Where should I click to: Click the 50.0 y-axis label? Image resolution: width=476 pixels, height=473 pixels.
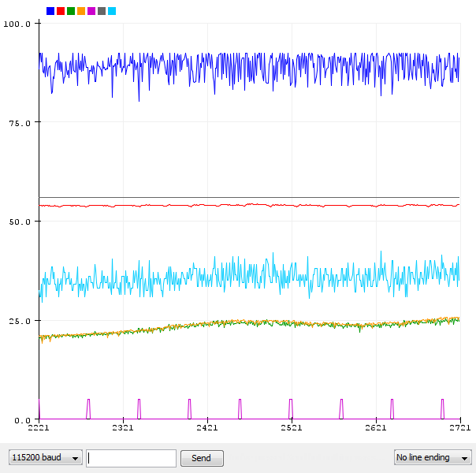point(19,222)
